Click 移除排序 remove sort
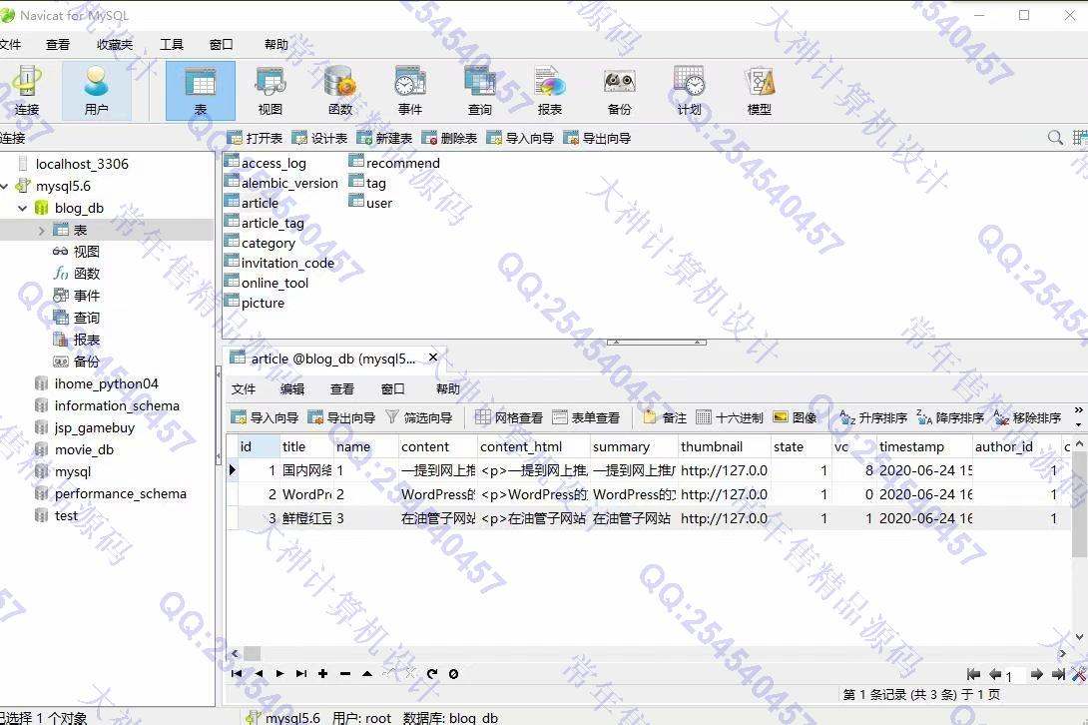 (1027, 417)
